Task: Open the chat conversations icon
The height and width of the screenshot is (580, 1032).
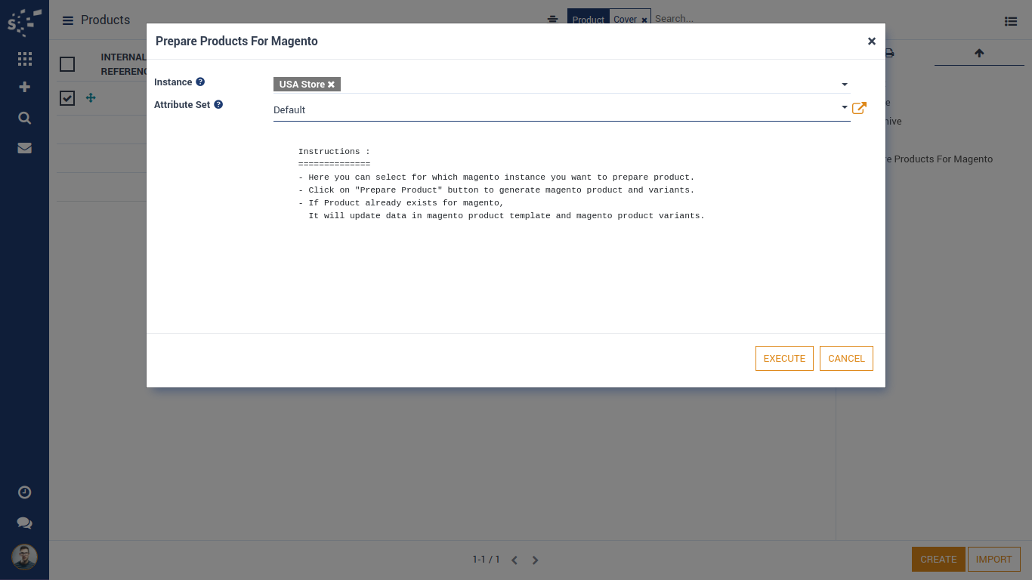Action: tap(24, 523)
